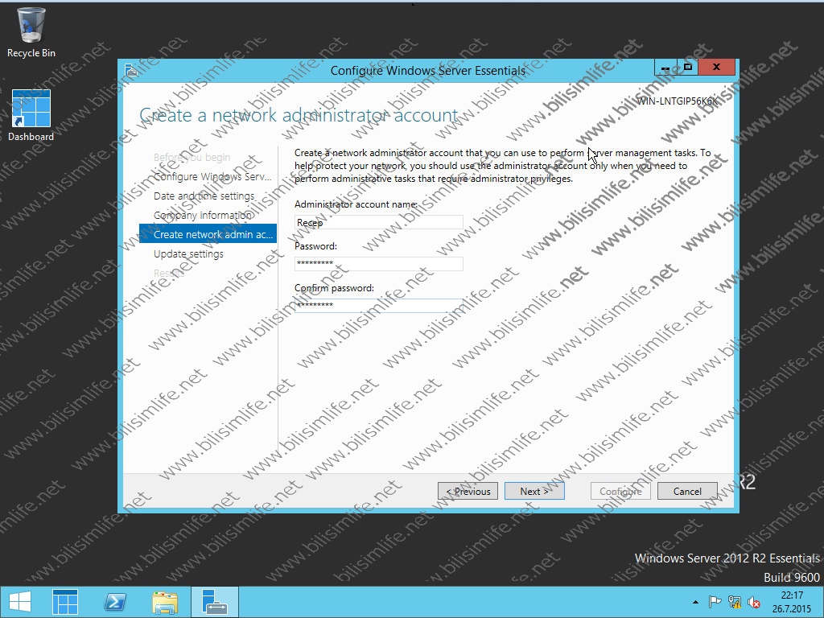
Task: Open the Windows Start button
Action: pyautogui.click(x=20, y=602)
